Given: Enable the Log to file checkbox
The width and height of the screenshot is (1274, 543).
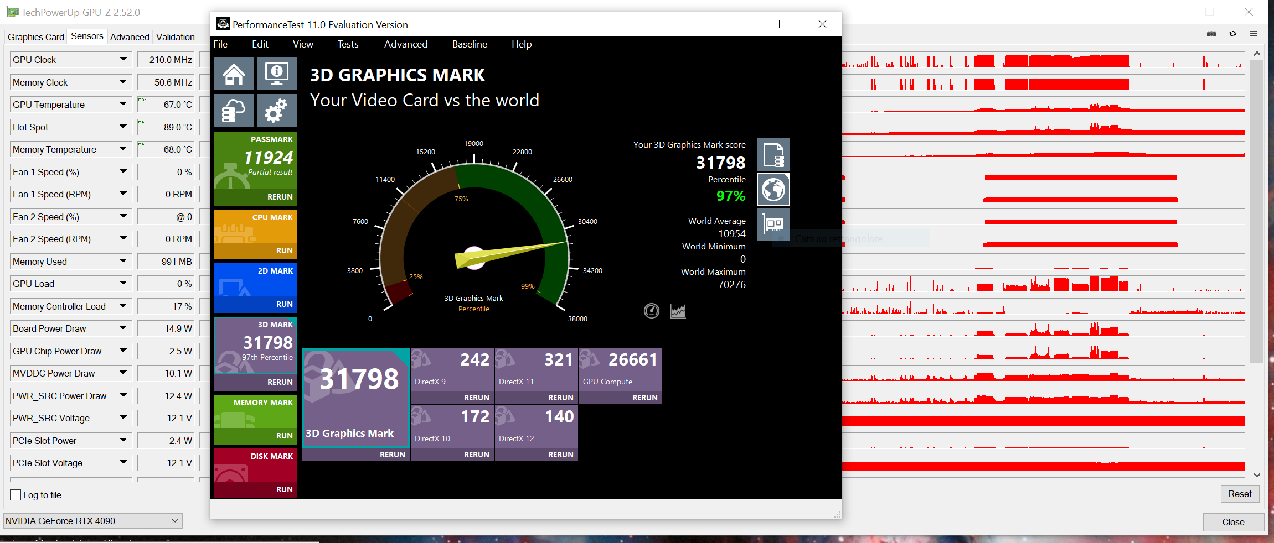Looking at the screenshot, I should coord(16,495).
